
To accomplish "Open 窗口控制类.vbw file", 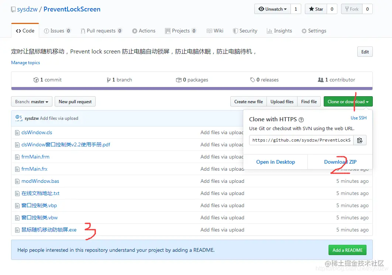I will tap(39, 218).
